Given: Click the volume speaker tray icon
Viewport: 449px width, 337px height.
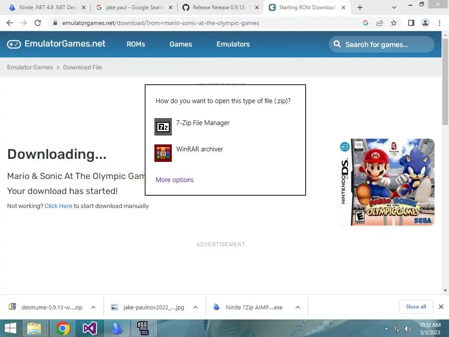Looking at the screenshot, I should pyautogui.click(x=408, y=329).
